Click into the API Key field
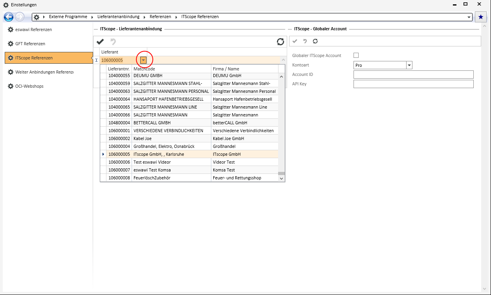491x295 pixels. click(x=414, y=84)
